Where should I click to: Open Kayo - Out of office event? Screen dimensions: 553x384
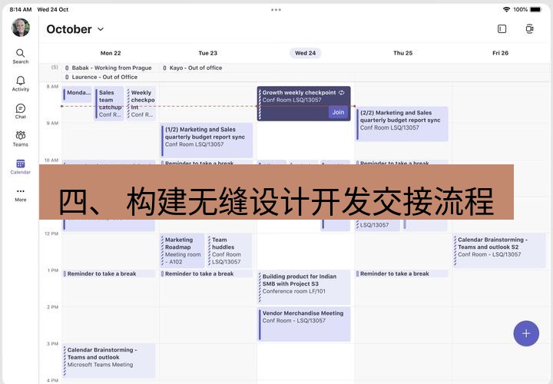point(193,68)
